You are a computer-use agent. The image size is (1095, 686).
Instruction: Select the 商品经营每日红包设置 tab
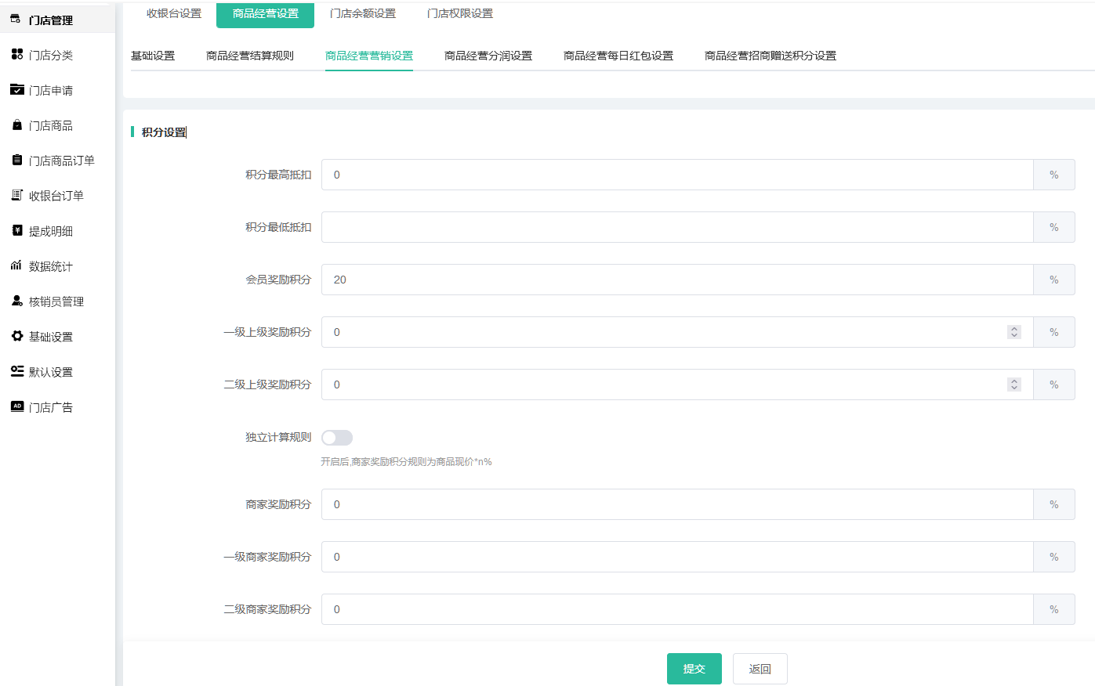618,56
